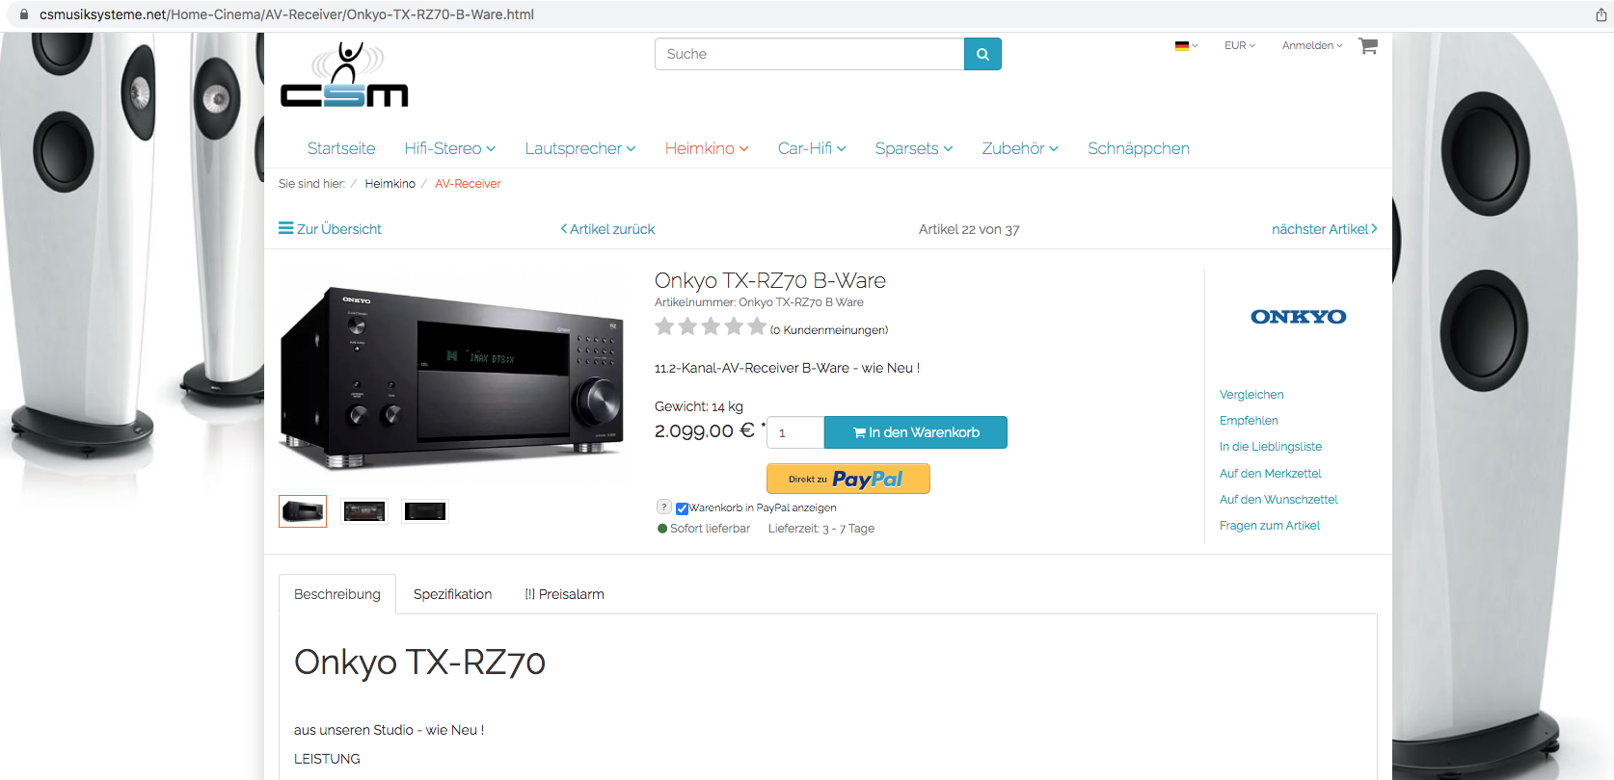Click the fifth rating star
Viewport: 1614px width, 780px height.
[x=757, y=327]
